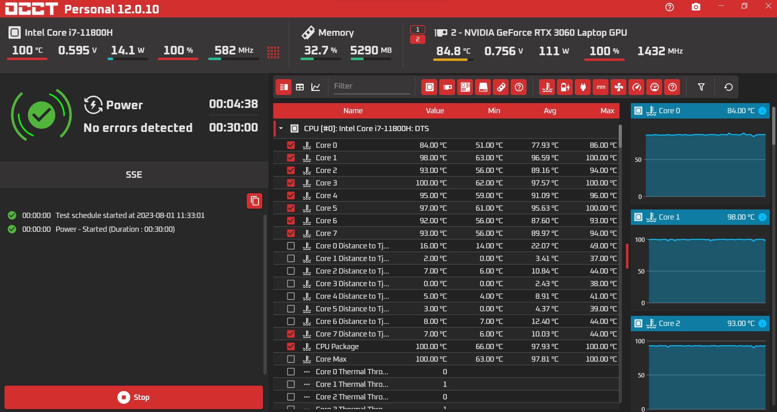Toggle the battery voltage sensor filter icon
This screenshot has width=777, height=412.
(565, 87)
